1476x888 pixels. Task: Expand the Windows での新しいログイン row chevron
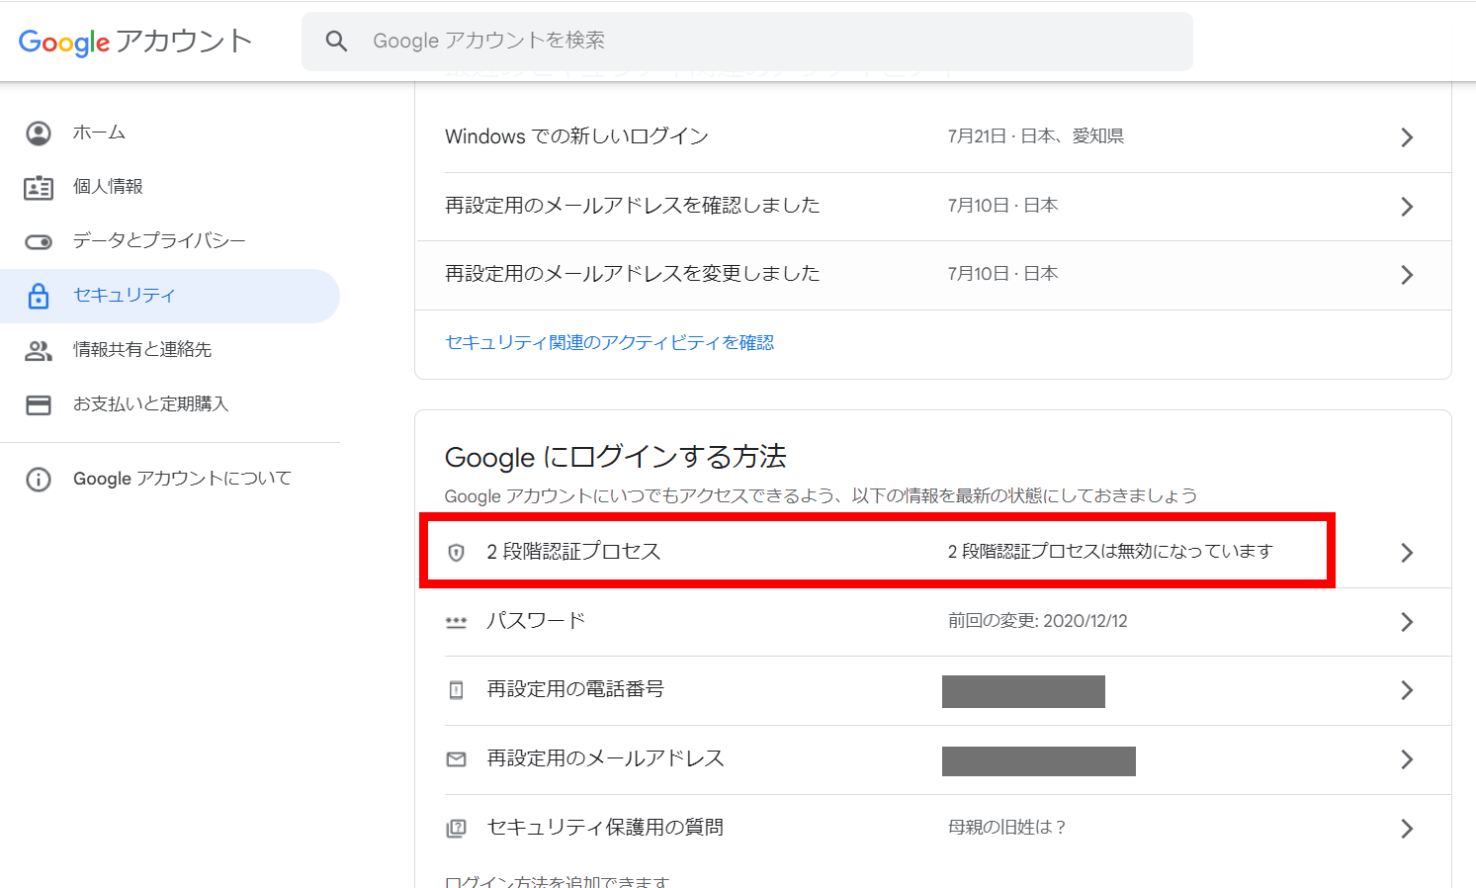point(1407,137)
